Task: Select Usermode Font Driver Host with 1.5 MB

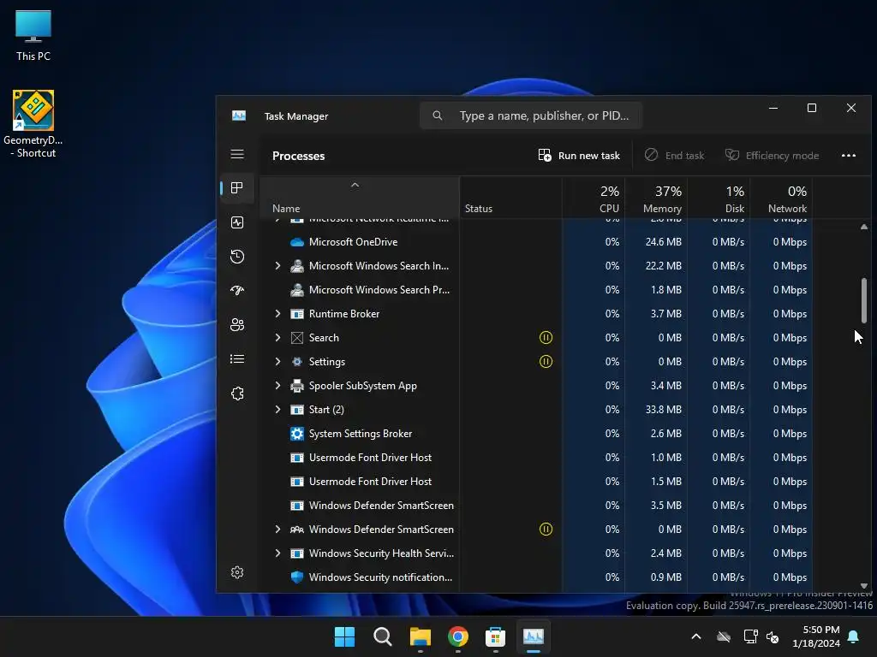Action: coord(536,482)
